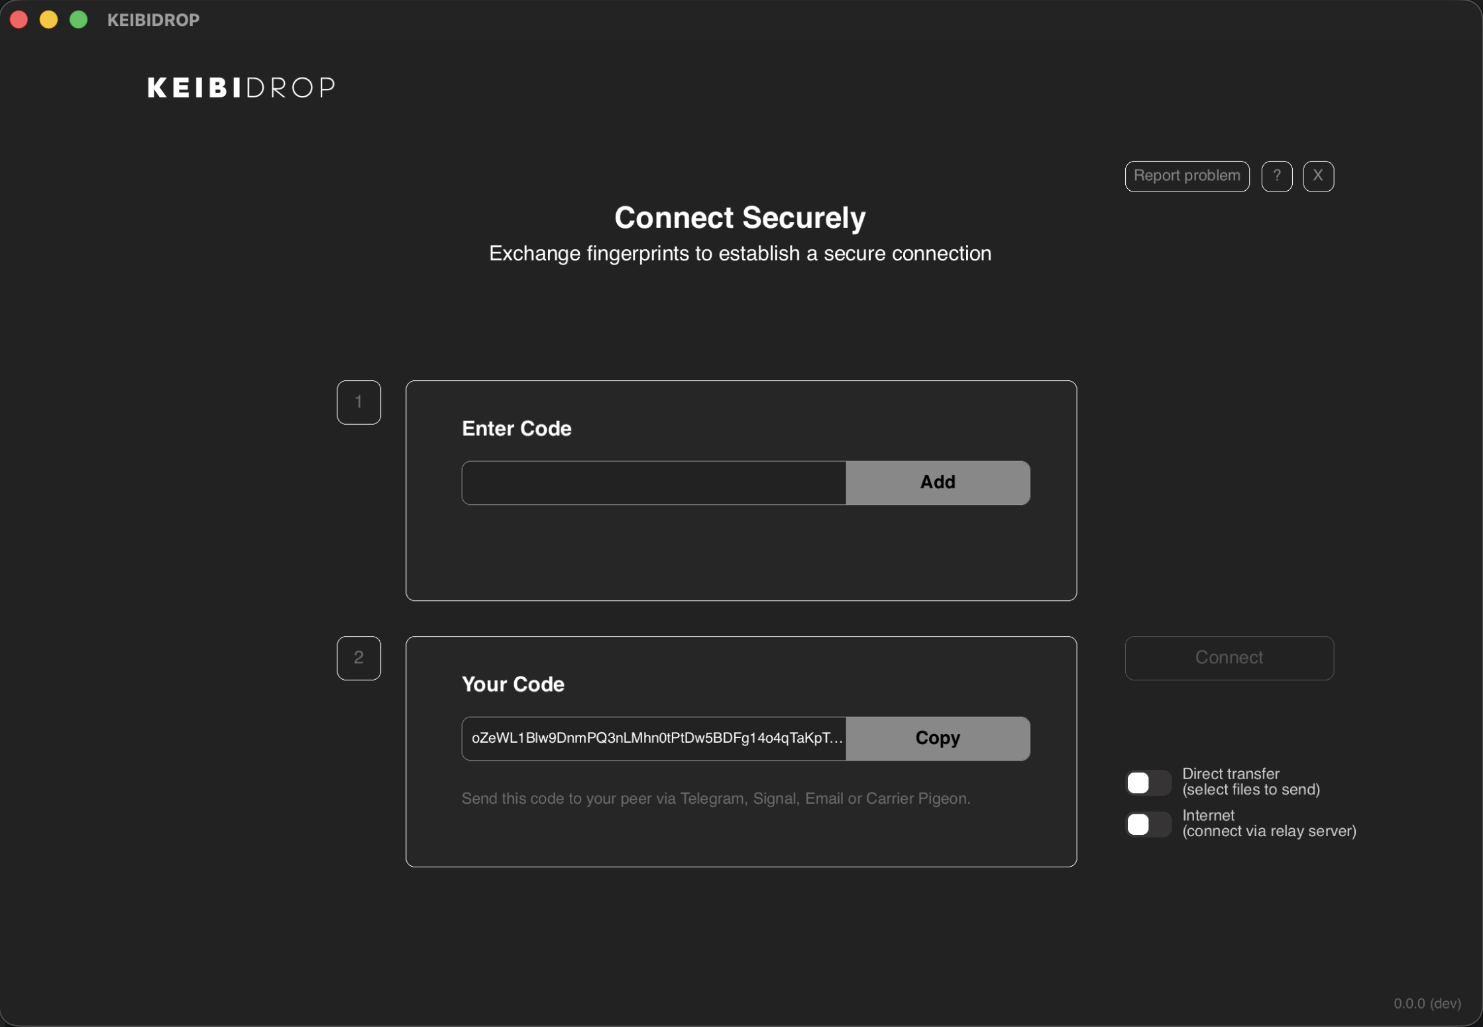
Task: Enable the Internet relay server toggle
Action: [x=1148, y=824]
